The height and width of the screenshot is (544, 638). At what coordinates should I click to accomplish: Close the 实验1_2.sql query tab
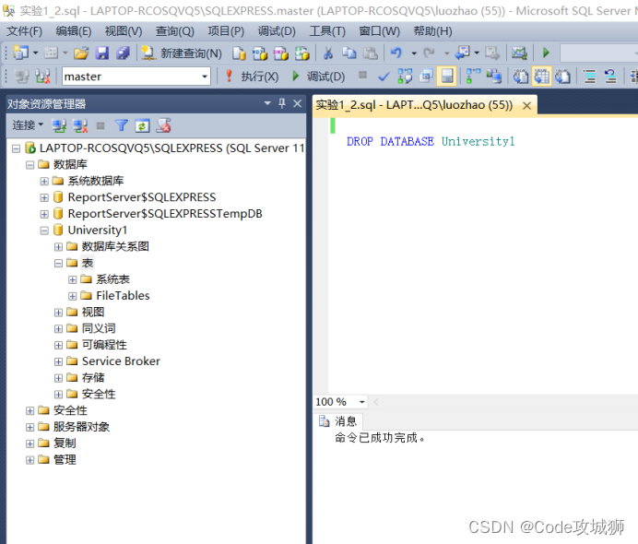[x=527, y=106]
